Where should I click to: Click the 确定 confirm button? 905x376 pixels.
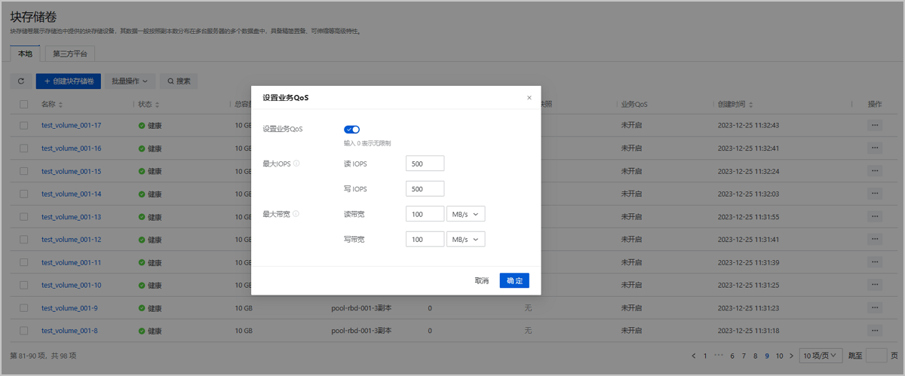(514, 280)
